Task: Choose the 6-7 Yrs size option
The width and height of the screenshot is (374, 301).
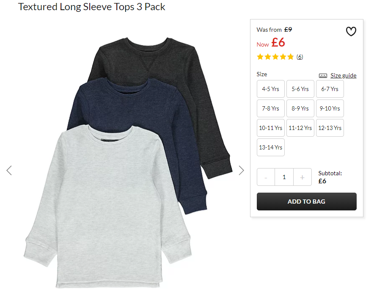Action: pos(330,89)
